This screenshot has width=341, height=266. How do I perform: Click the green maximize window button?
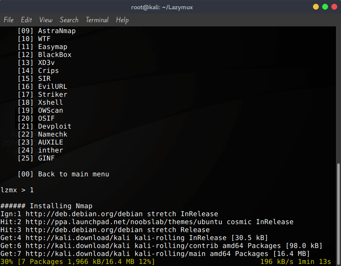(325, 7)
